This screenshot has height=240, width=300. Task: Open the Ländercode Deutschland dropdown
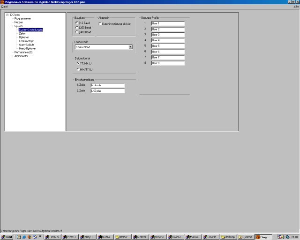[x=130, y=47]
